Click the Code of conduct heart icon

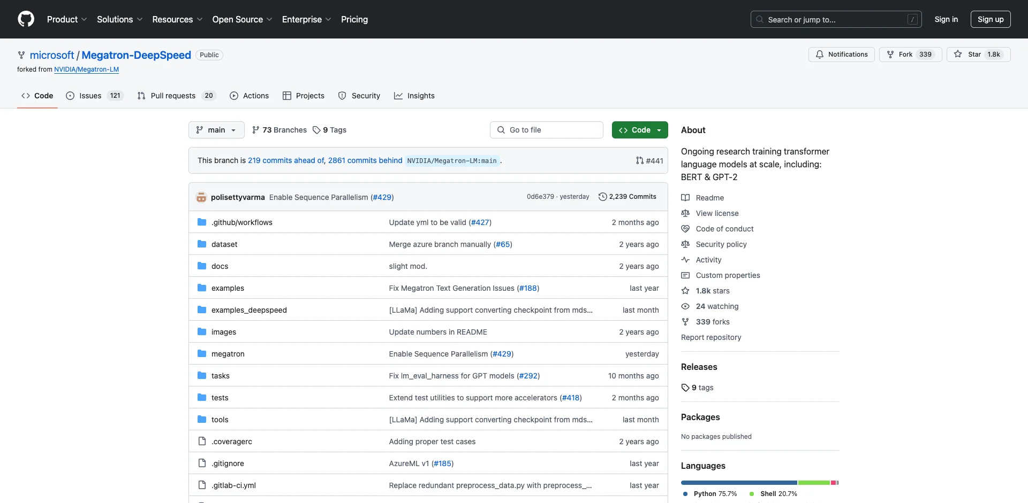(685, 229)
